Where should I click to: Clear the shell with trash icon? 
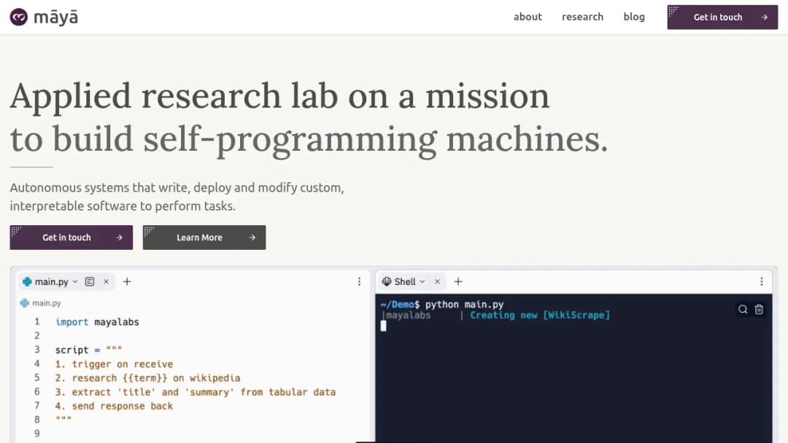(x=759, y=309)
